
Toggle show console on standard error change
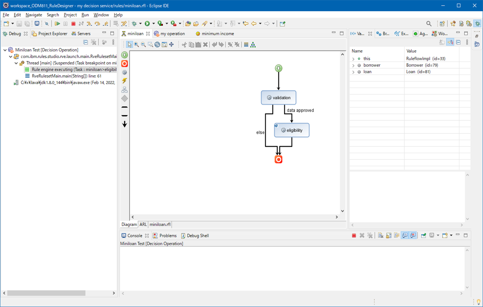point(413,236)
